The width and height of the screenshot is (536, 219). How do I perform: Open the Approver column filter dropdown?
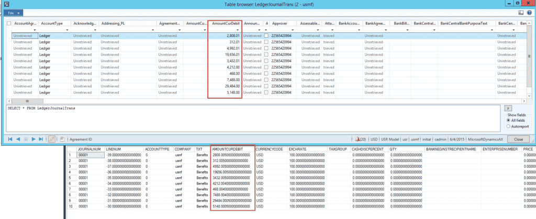point(293,30)
